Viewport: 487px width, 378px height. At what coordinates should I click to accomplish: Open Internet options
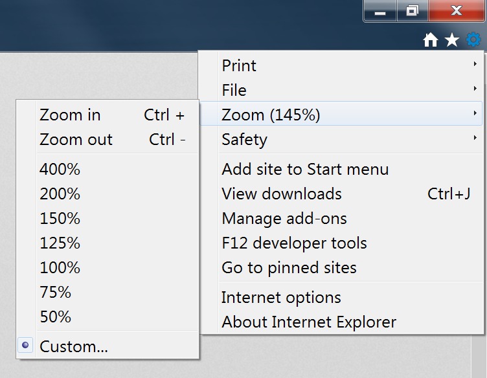point(281,297)
